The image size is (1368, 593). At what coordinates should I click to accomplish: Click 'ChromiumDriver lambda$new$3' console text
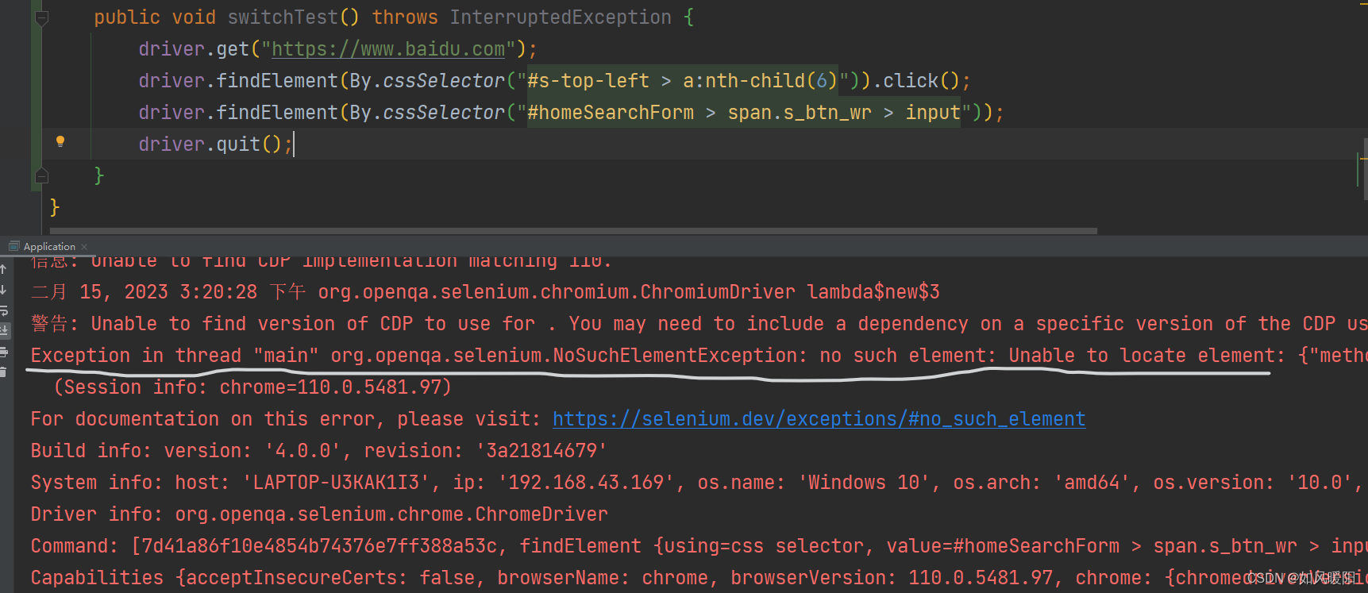(x=790, y=292)
